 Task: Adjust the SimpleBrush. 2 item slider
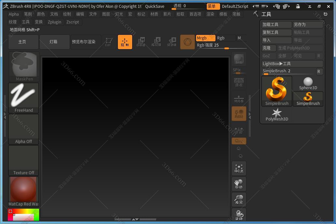(288, 71)
